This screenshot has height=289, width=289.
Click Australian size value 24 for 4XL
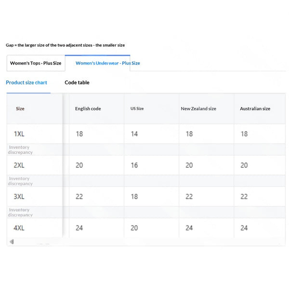(244, 228)
